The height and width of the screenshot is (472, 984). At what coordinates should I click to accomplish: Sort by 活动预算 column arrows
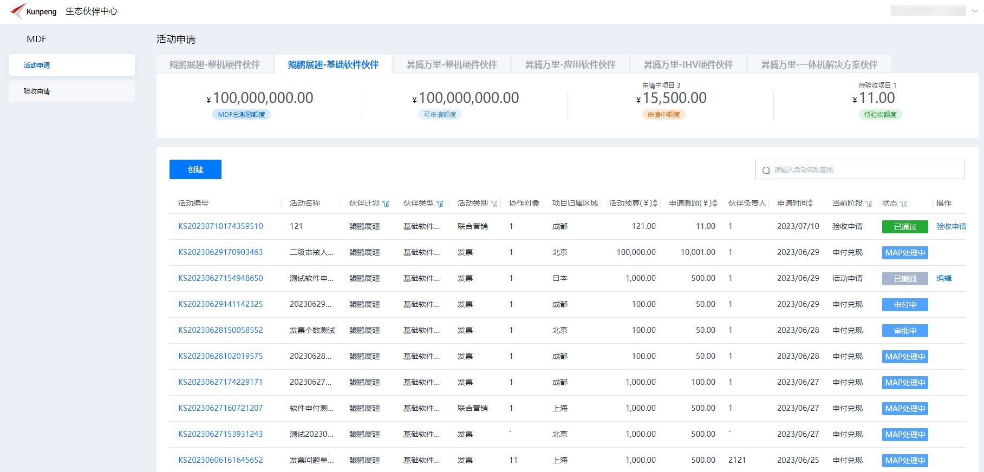coord(655,204)
